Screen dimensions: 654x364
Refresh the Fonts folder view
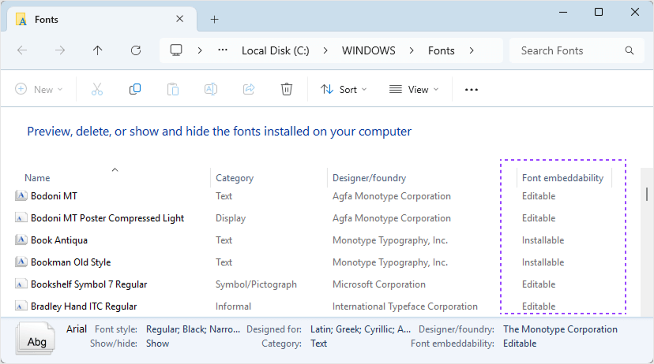tap(136, 50)
